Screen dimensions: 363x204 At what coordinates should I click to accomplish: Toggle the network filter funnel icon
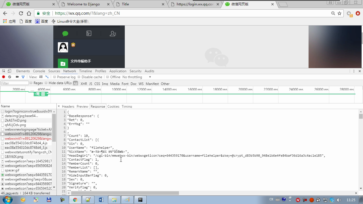coord(23,77)
